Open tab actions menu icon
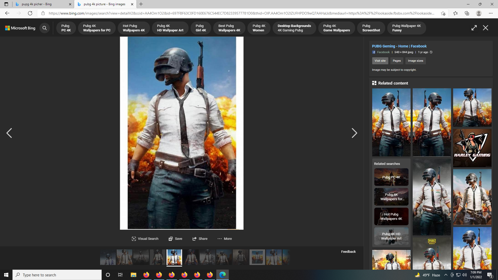The height and width of the screenshot is (280, 498). tap(6, 4)
